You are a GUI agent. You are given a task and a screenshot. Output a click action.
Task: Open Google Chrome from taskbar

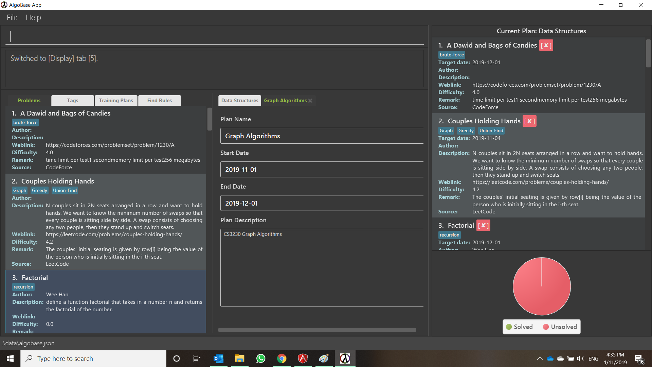(x=282, y=359)
